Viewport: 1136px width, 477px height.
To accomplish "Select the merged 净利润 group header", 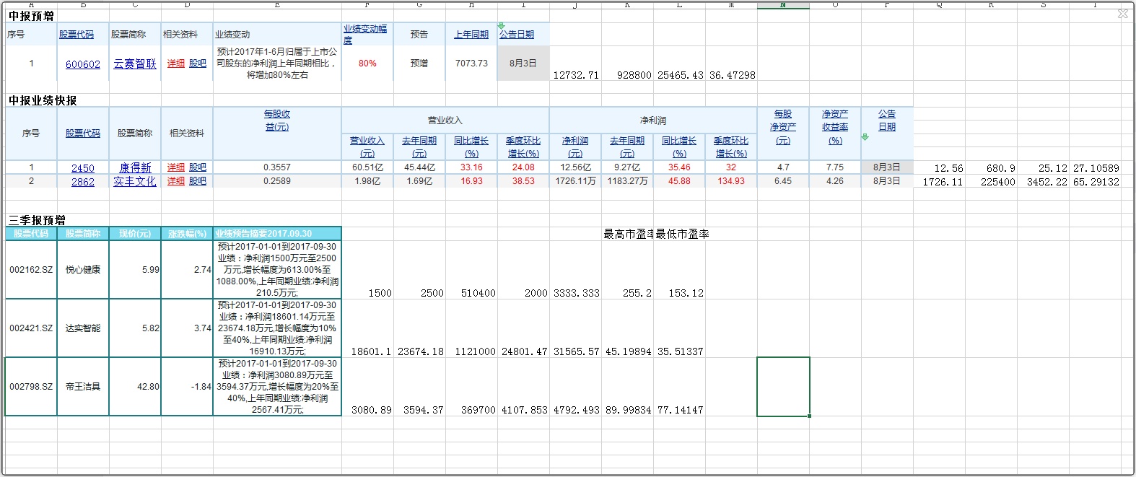I will click(653, 121).
